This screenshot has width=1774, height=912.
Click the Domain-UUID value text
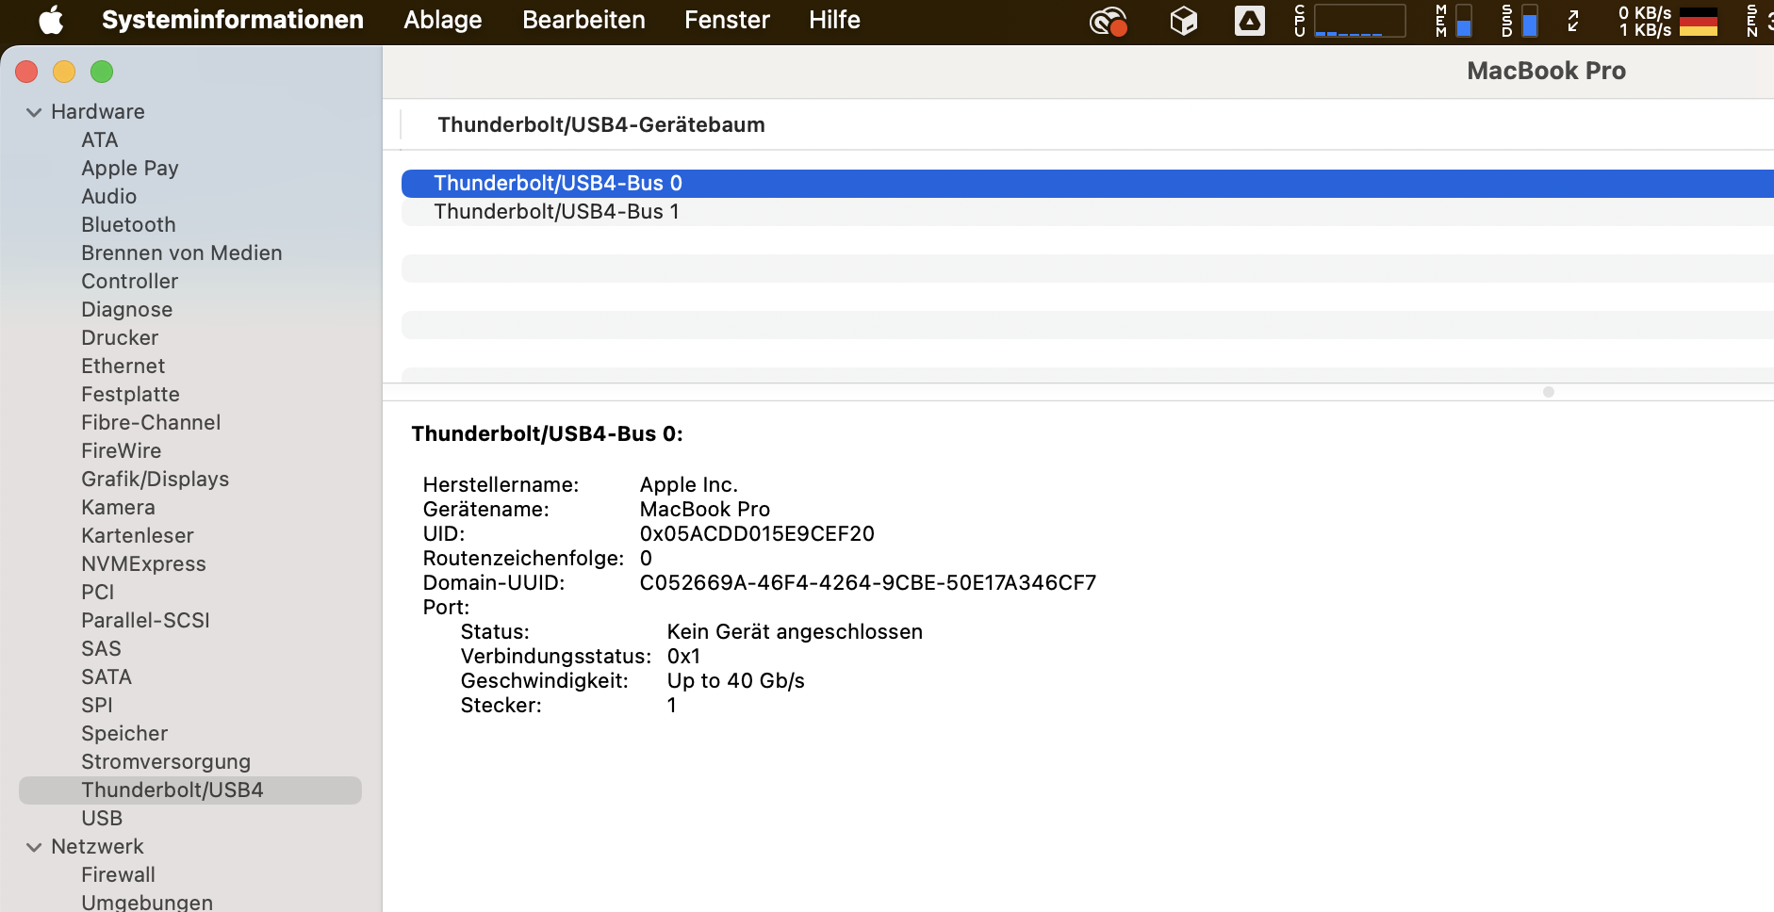tap(868, 583)
